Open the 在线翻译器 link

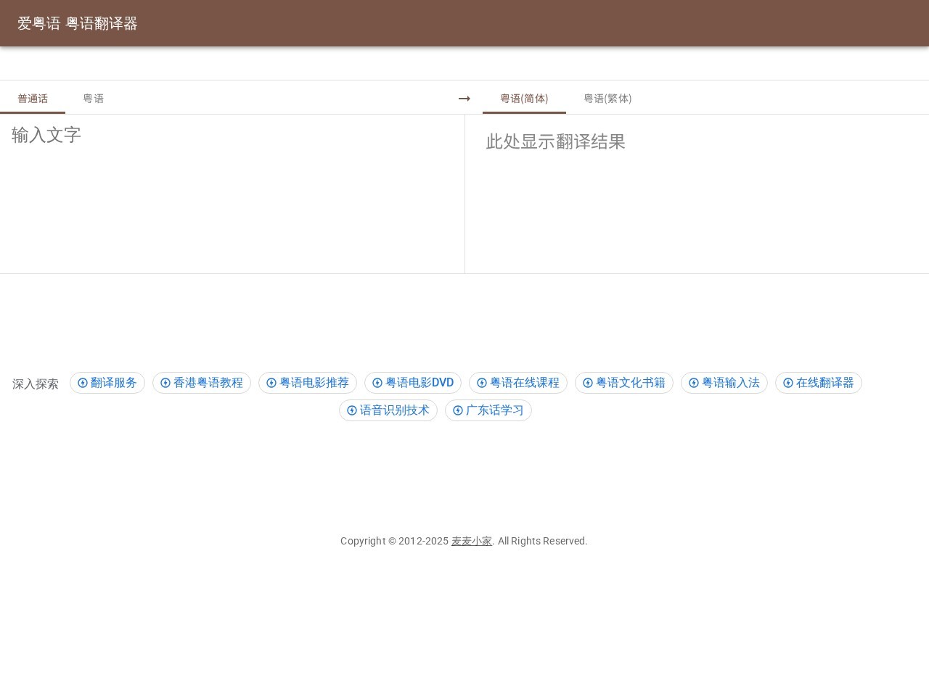click(x=824, y=383)
